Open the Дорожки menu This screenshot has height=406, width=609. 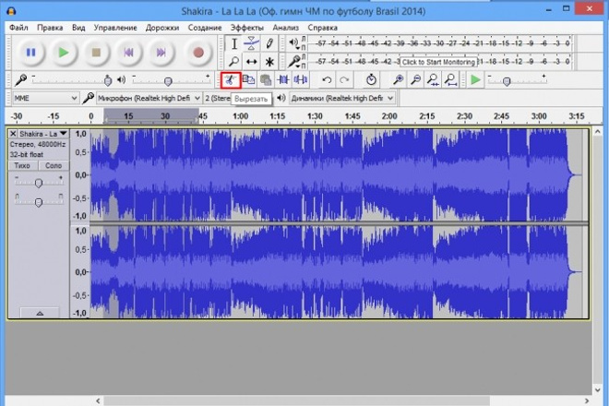(x=162, y=28)
